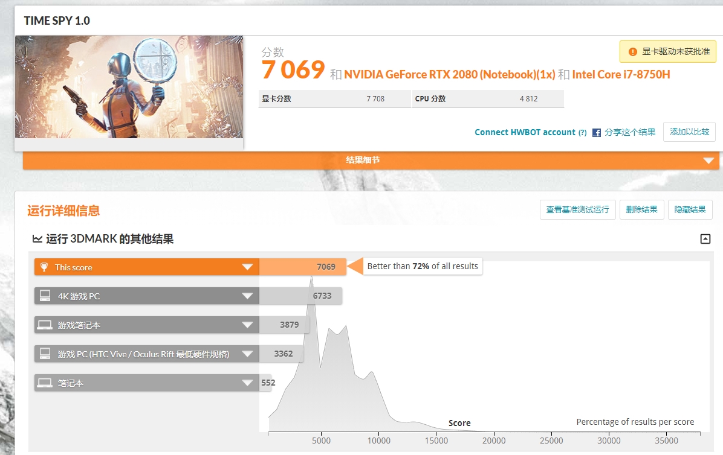Click the laptop icon beside 游戏笔记本
Viewport: 723px width, 455px height.
(x=45, y=325)
